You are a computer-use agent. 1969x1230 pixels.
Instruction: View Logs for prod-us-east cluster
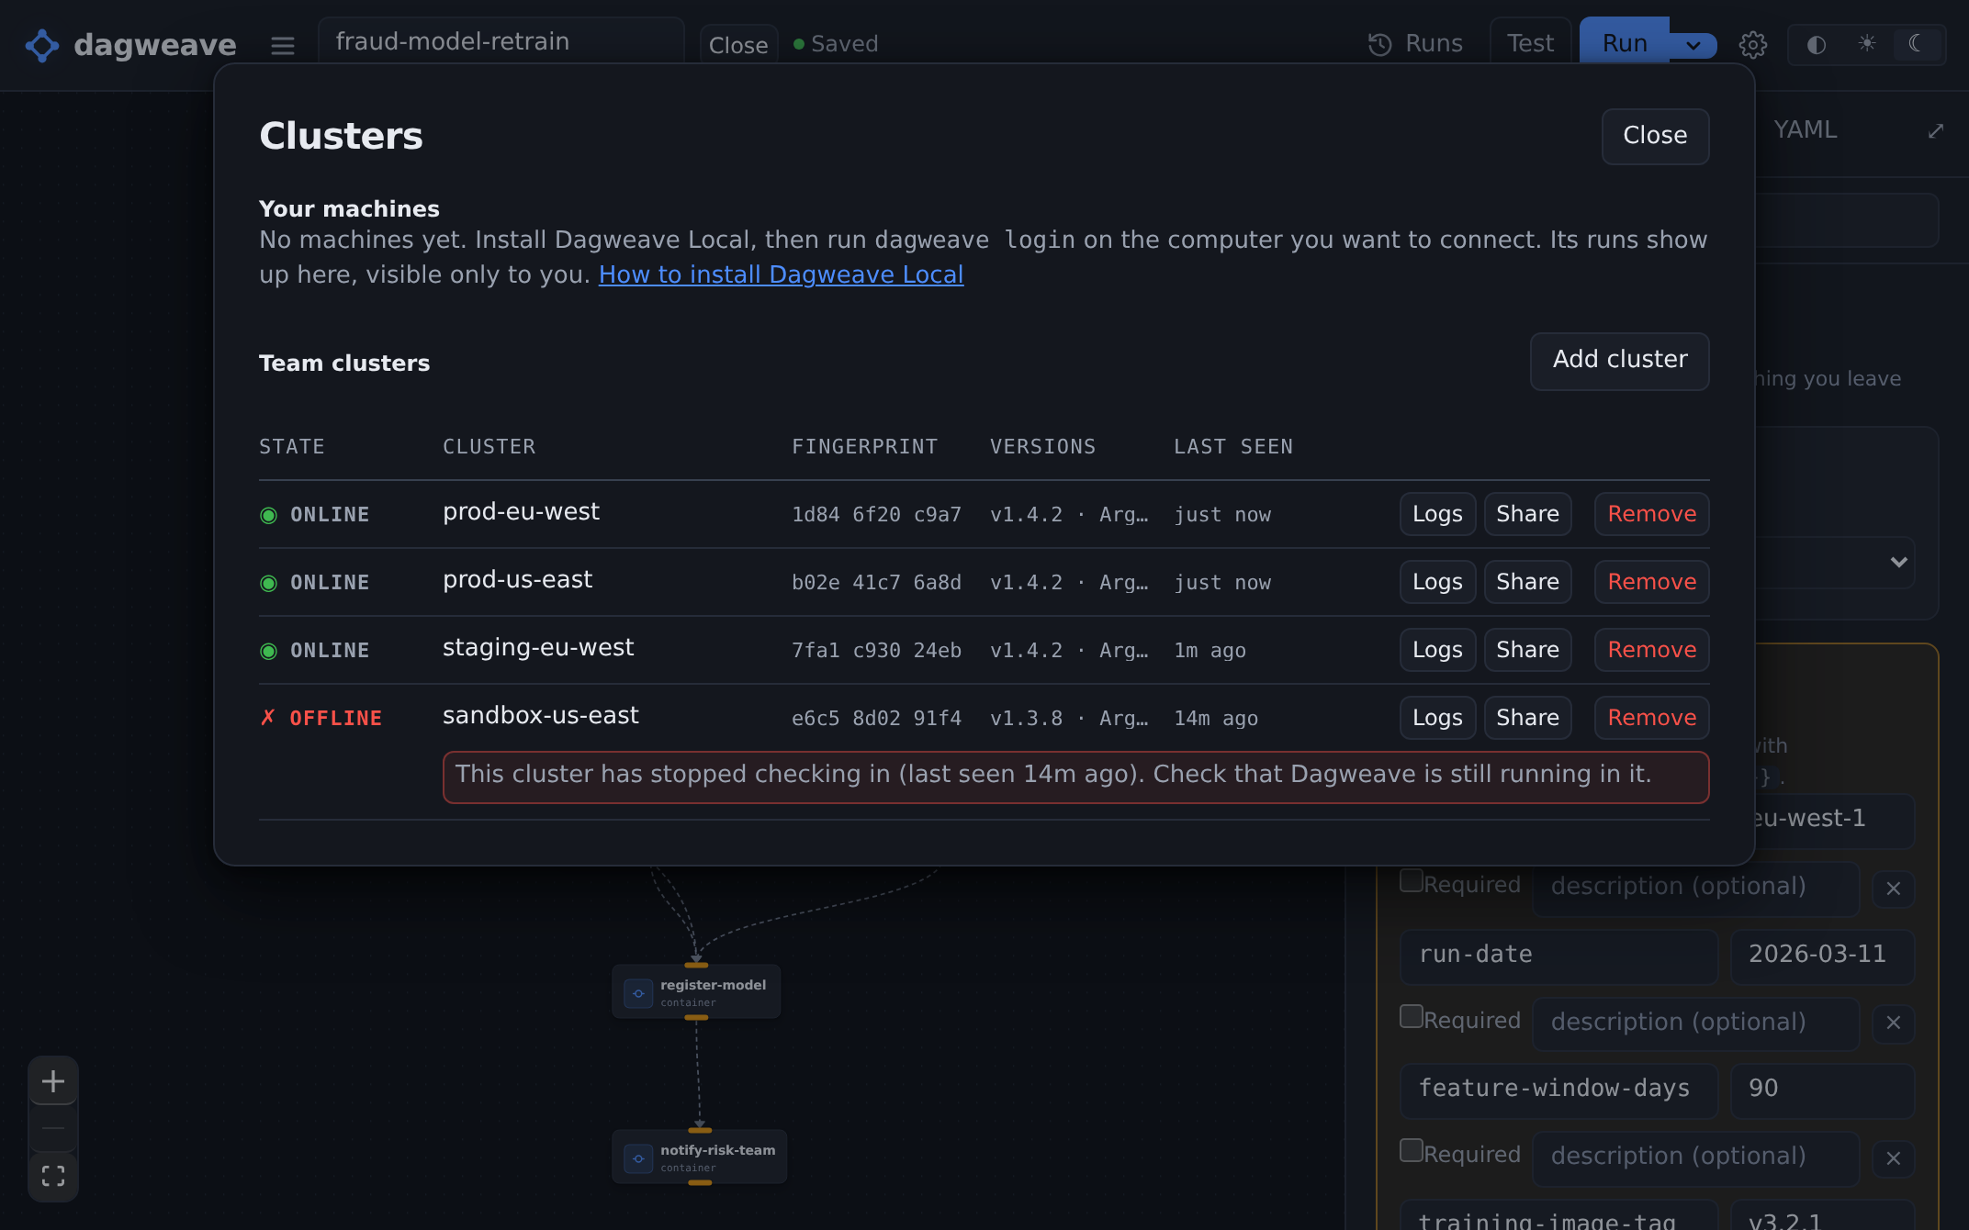pos(1437,582)
